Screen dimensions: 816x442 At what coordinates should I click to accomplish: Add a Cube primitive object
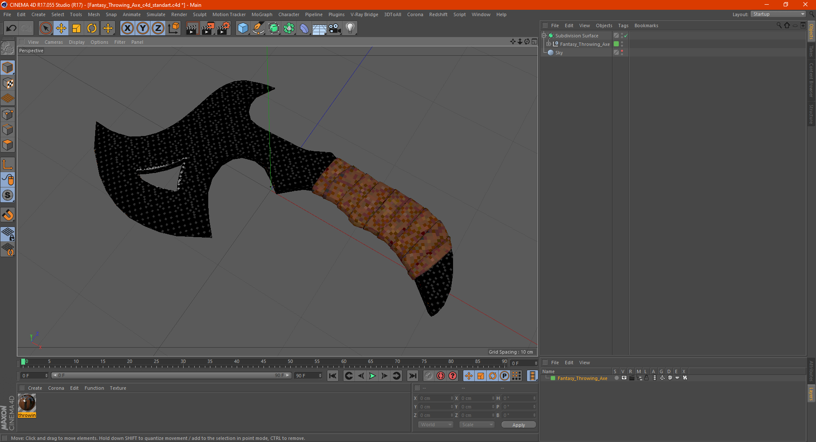point(243,28)
